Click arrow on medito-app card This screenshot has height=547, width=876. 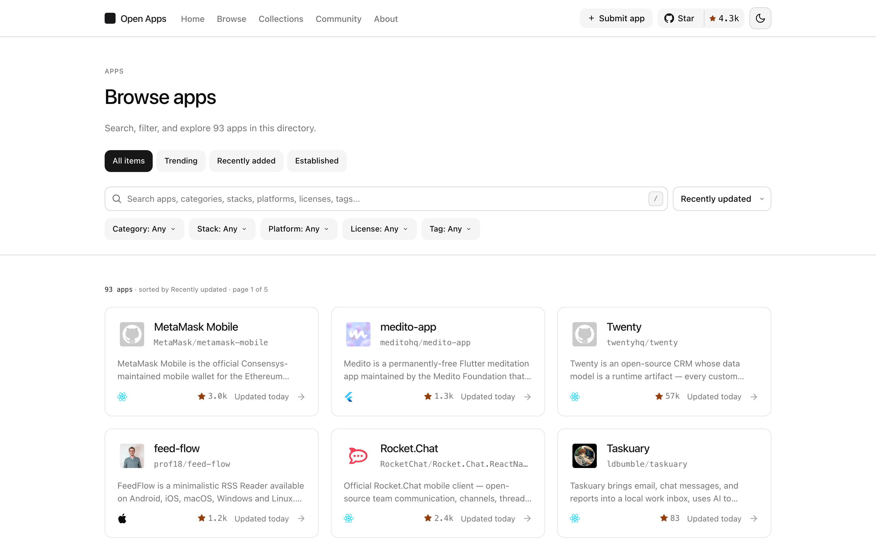pos(527,397)
